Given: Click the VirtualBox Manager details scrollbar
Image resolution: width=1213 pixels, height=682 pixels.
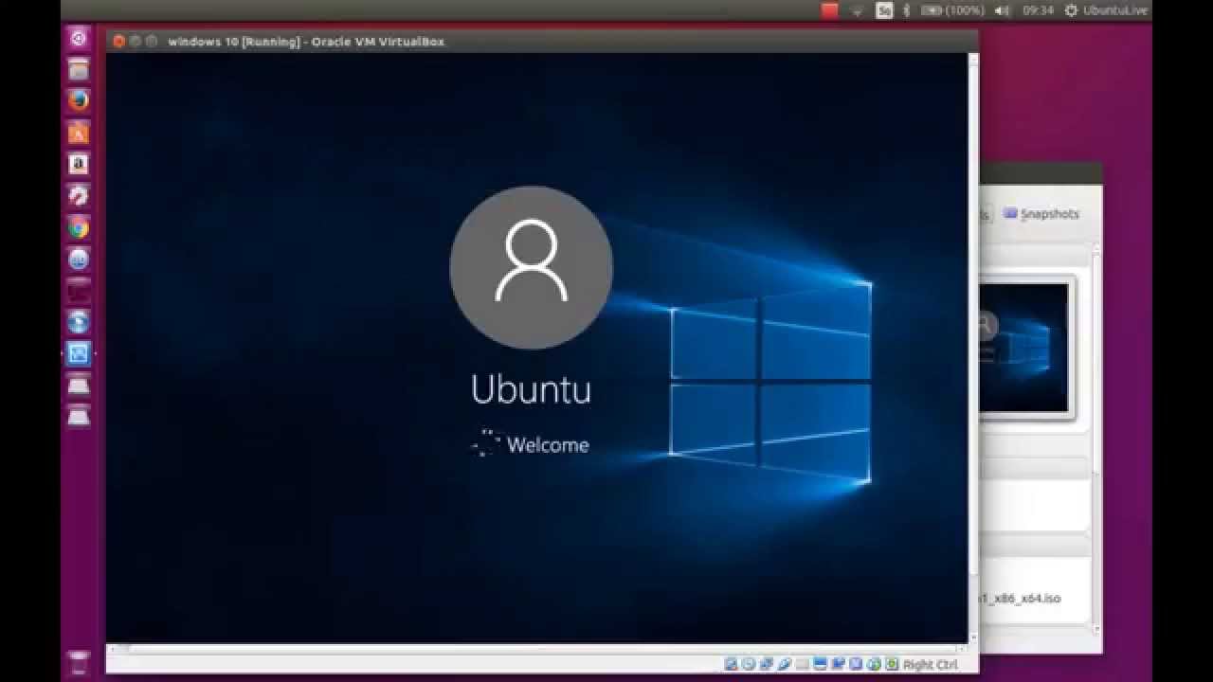Looking at the screenshot, I should [x=1097, y=440].
